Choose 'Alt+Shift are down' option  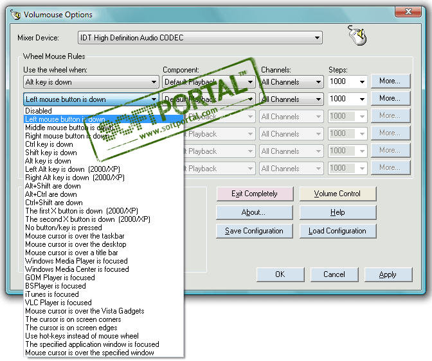point(104,186)
